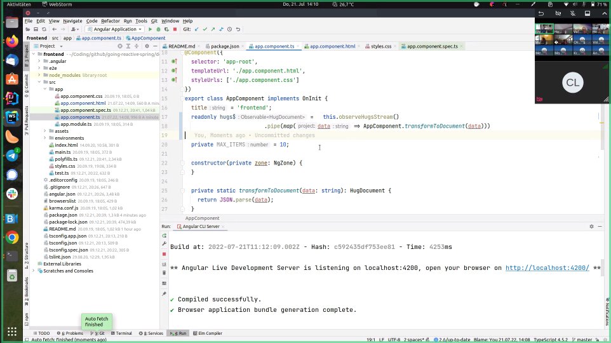Close the app.component.spec.ts tab
The width and height of the screenshot is (611, 343).
tap(462, 46)
